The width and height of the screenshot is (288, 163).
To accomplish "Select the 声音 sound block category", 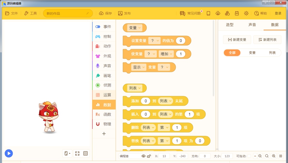I will click(104, 66).
